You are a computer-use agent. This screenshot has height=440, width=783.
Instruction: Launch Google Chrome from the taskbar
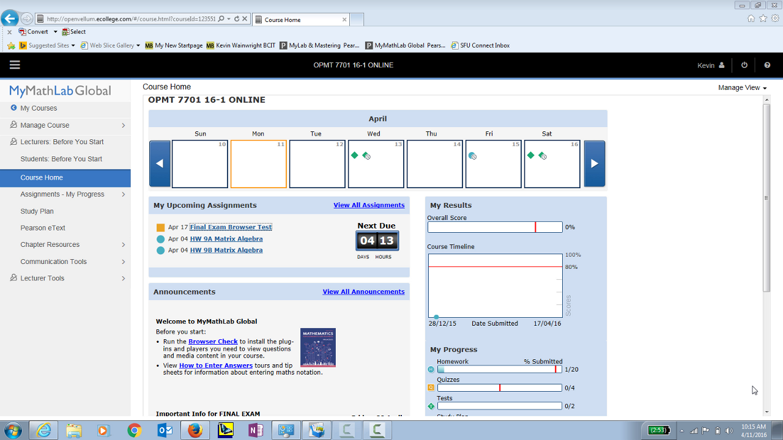[135, 430]
